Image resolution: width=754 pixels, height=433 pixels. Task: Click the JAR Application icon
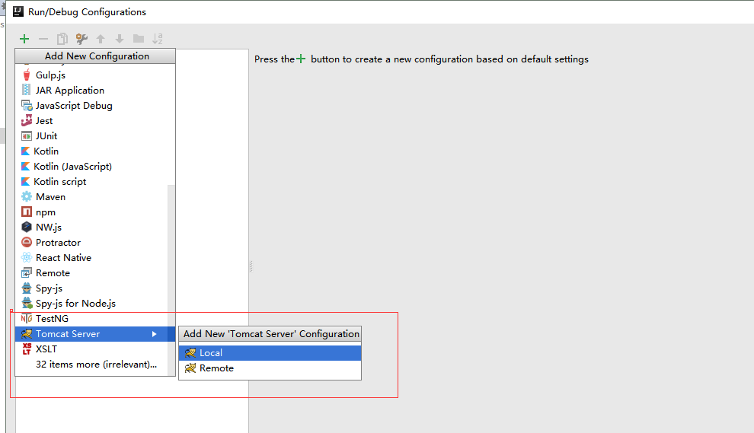click(x=27, y=90)
